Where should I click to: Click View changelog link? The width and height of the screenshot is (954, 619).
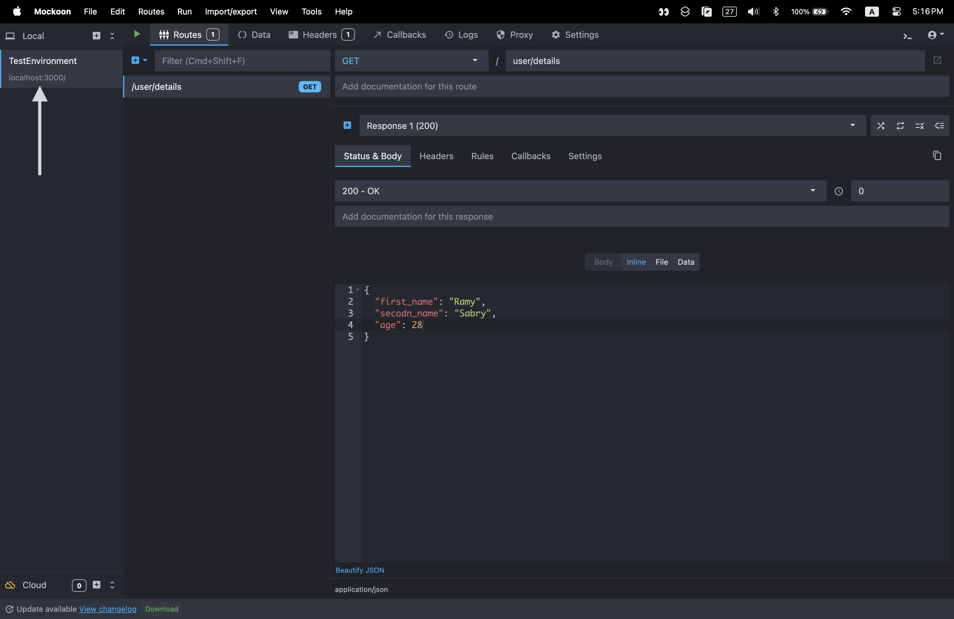[108, 609]
